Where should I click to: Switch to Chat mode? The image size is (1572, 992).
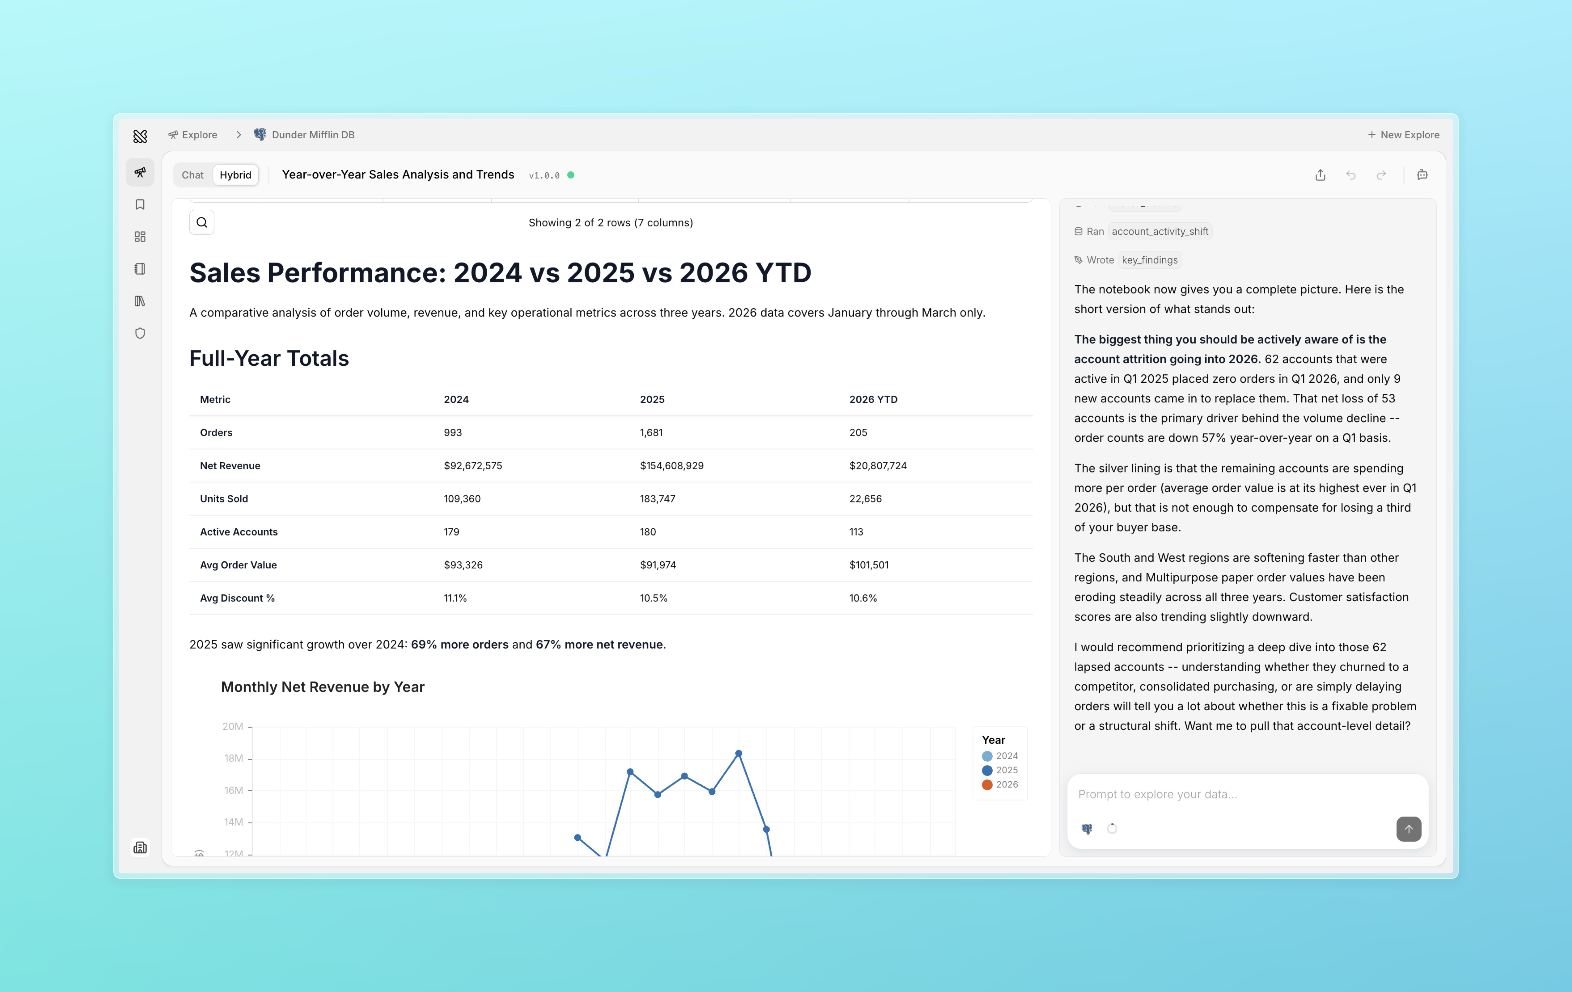point(192,175)
